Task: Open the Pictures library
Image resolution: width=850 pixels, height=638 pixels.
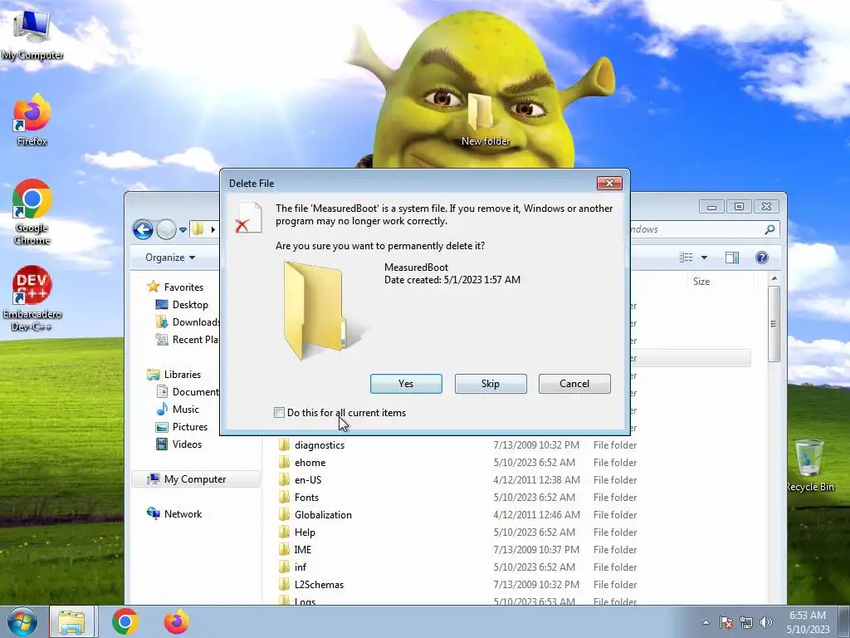Action: 190,426
